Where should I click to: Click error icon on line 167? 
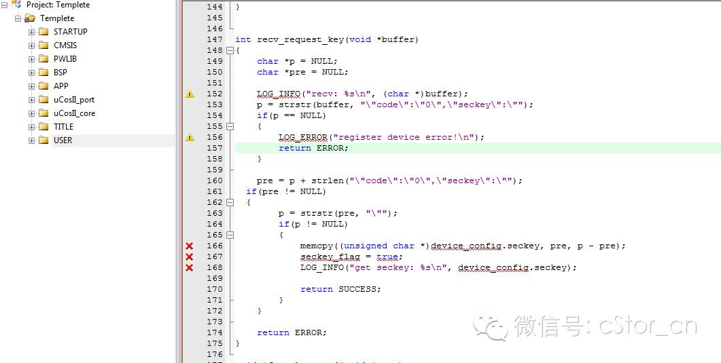pos(189,257)
